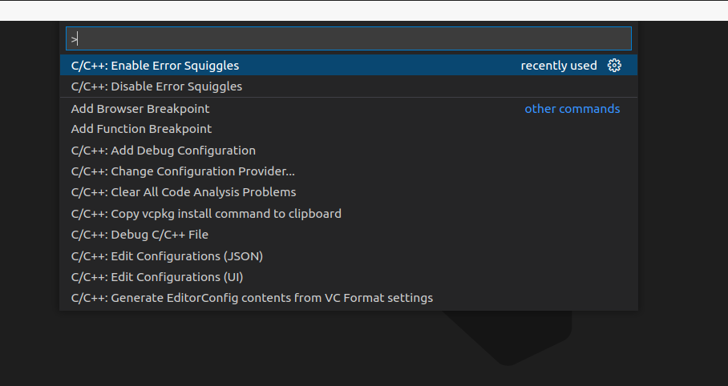Generate EditorConfig contents from VC Format settings

pyautogui.click(x=252, y=298)
